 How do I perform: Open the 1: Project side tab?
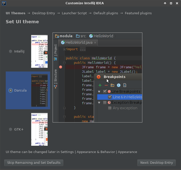55,50
